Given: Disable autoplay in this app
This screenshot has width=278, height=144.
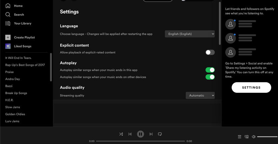Looking at the screenshot, I should 210,70.
